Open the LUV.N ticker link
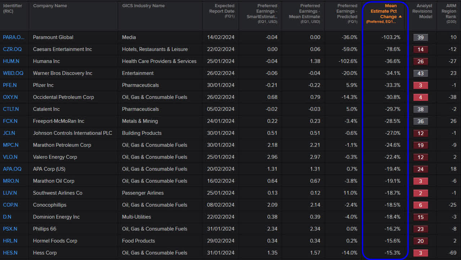 (x=10, y=193)
